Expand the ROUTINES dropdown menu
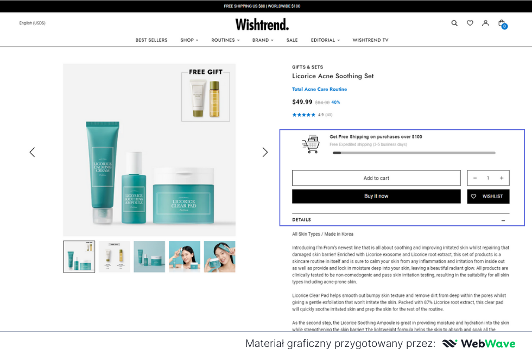Image resolution: width=532 pixels, height=354 pixels. 225,40
